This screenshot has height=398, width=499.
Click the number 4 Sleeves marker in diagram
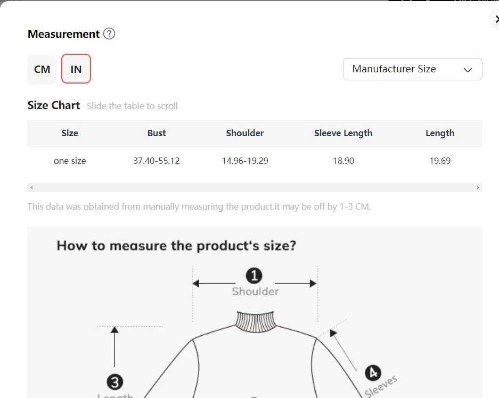(372, 372)
